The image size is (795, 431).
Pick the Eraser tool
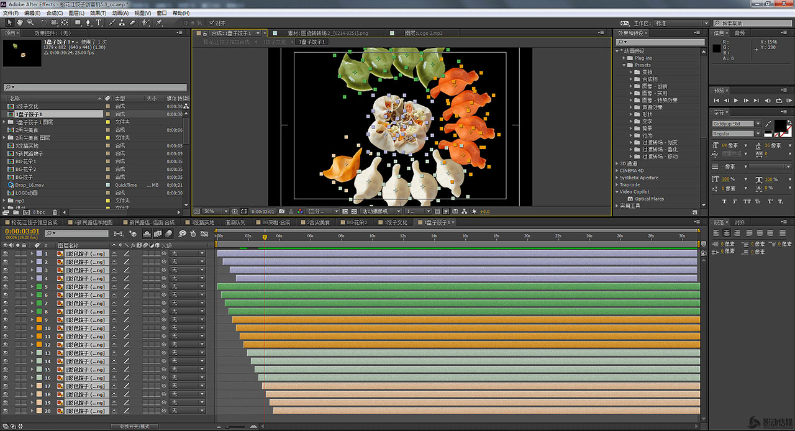132,23
